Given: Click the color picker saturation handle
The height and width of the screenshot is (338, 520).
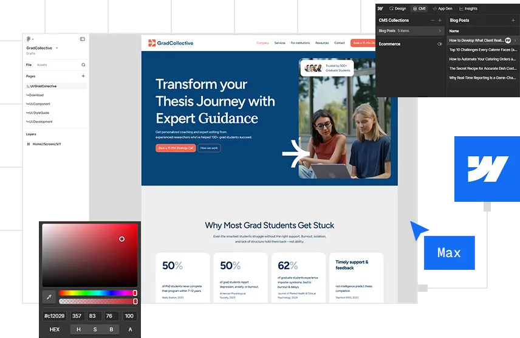Looking at the screenshot, I should 121,239.
